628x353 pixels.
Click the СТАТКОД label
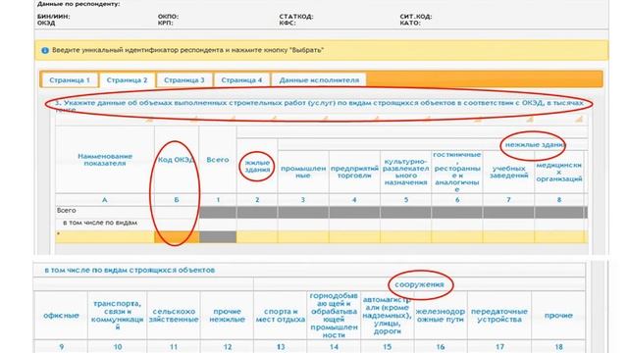click(x=296, y=17)
